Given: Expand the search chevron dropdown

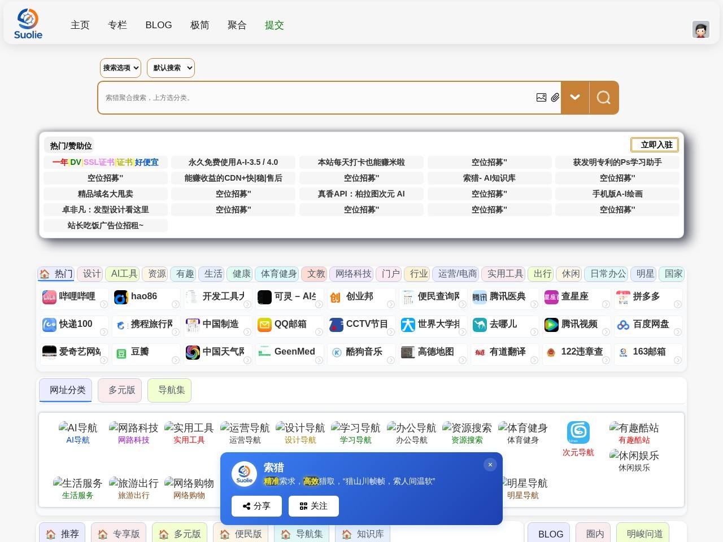Looking at the screenshot, I should point(575,98).
